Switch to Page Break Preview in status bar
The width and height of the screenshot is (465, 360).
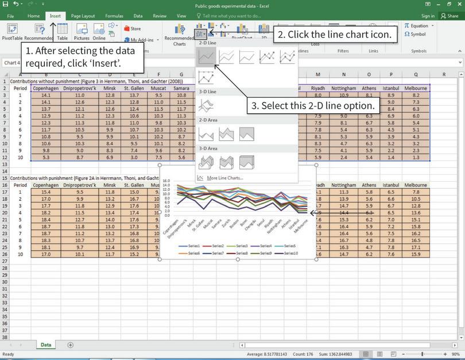[393, 354]
